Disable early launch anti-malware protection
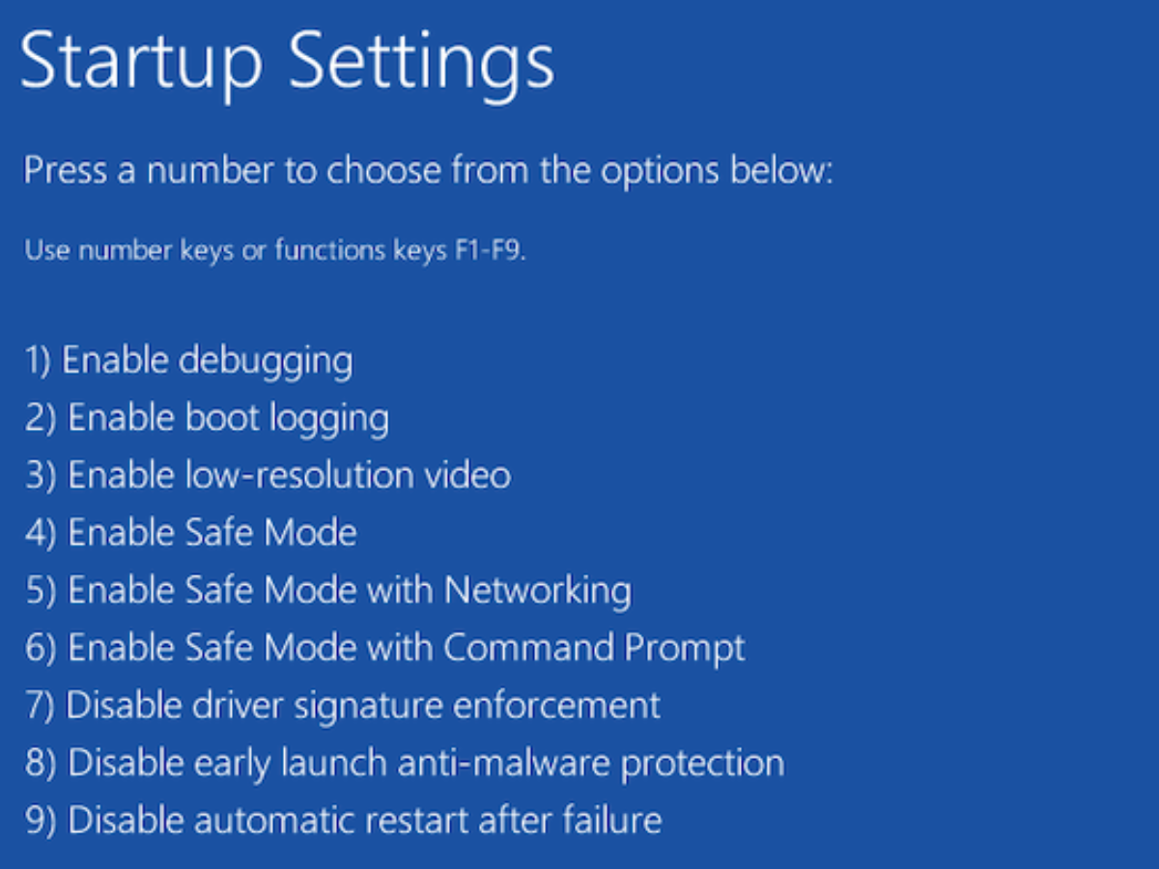Image resolution: width=1159 pixels, height=869 pixels. (403, 763)
